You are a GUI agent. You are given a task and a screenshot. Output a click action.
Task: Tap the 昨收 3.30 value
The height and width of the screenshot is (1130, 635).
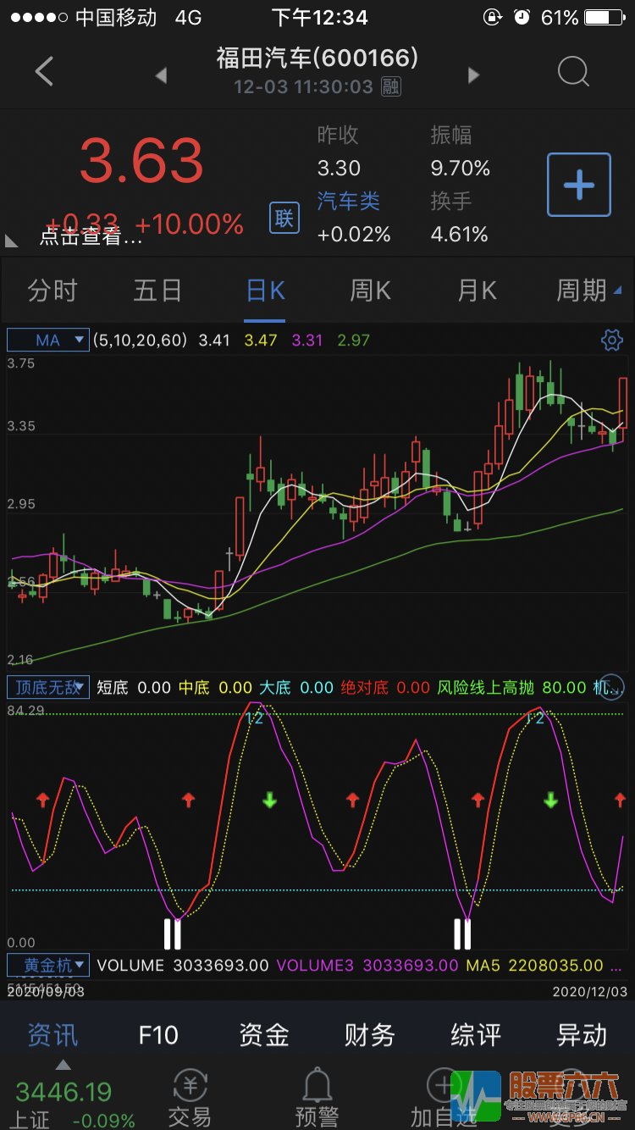pyautogui.click(x=339, y=168)
